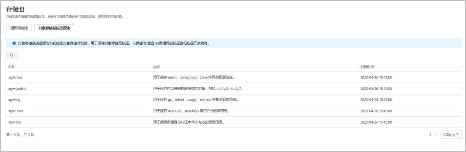Go to previous page arrow
The image size is (466, 152).
click(424, 135)
